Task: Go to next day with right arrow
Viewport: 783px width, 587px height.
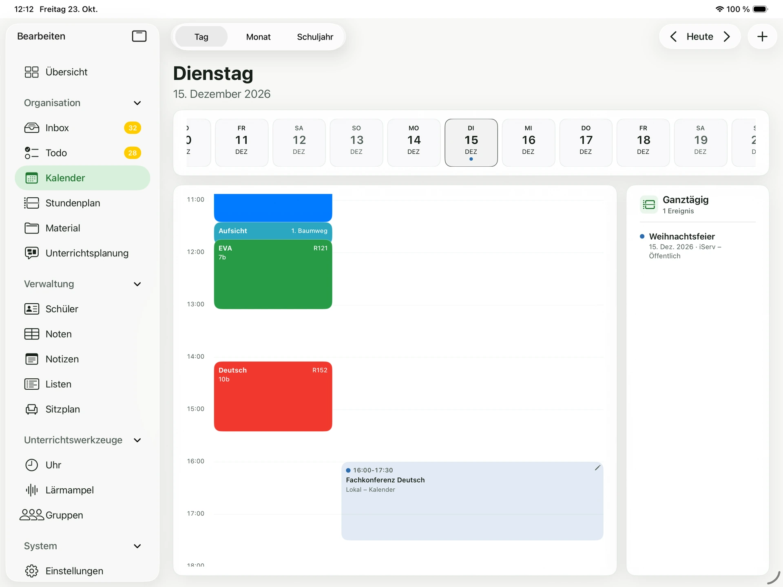Action: (727, 37)
